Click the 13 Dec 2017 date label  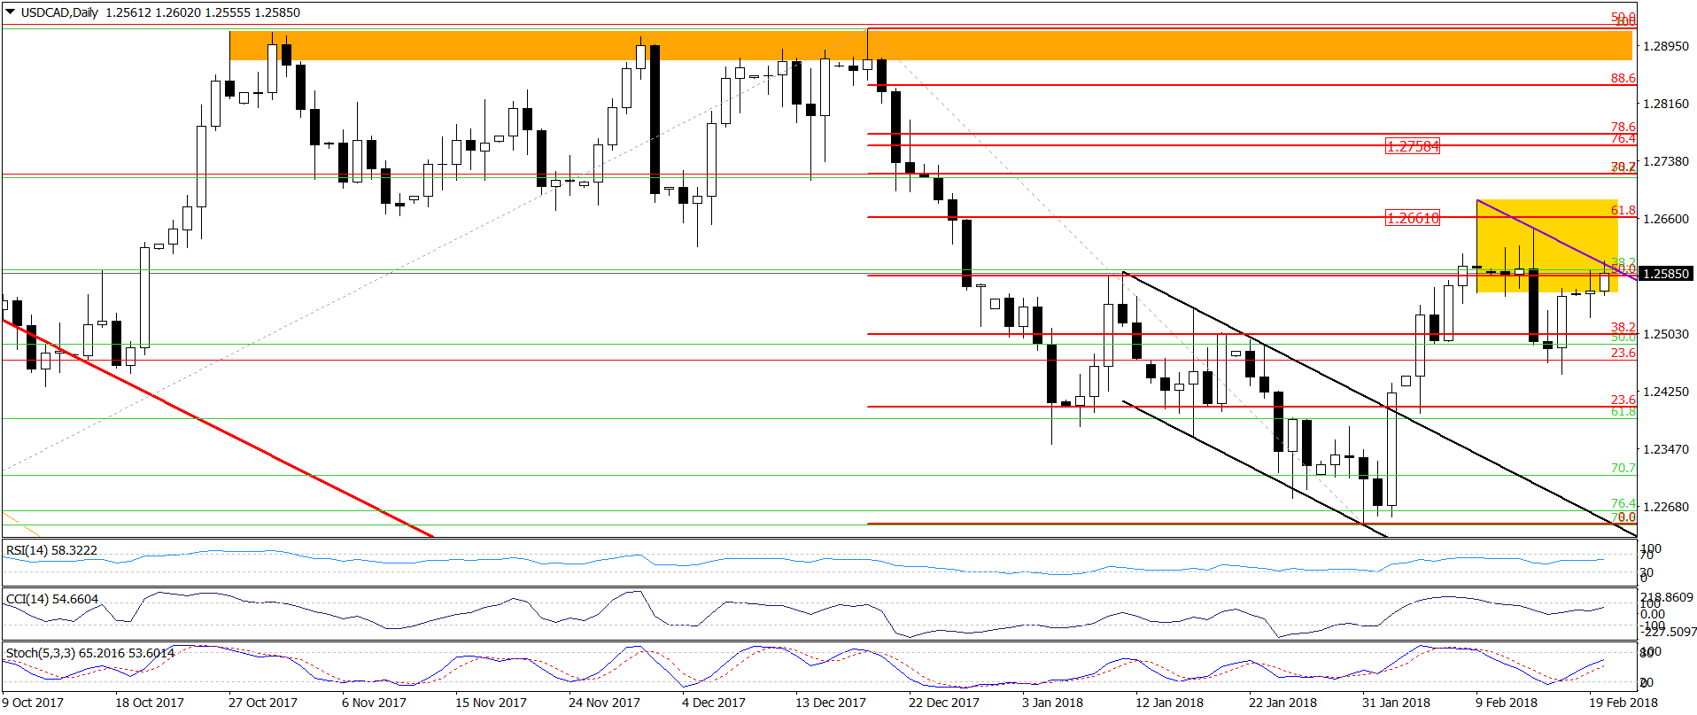pyautogui.click(x=831, y=703)
